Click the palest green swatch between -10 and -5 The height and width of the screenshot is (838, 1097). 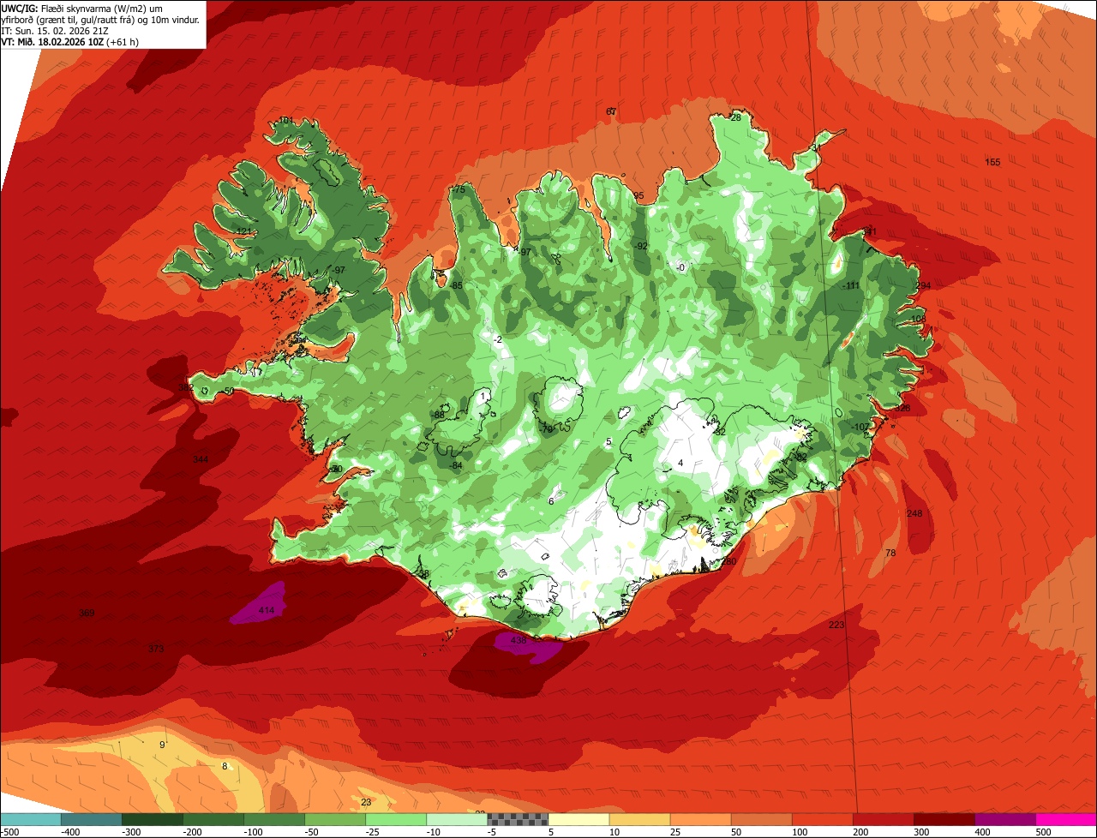457,819
